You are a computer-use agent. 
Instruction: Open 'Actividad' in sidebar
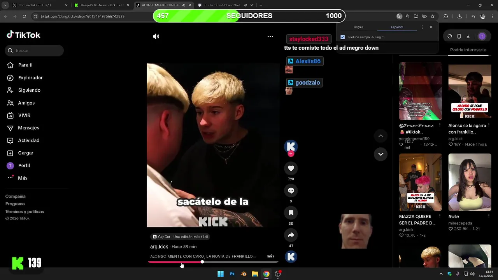(x=28, y=140)
